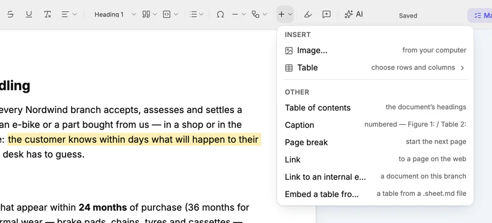Screen dimensions: 492x223
Task: Toggle strikethrough formatting
Action: pos(10,14)
